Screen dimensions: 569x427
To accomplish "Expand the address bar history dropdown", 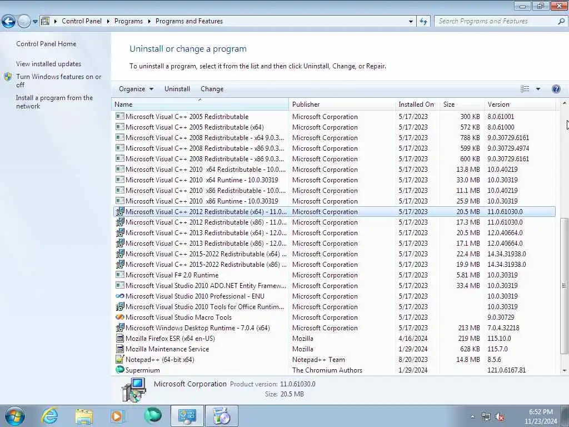I will 411,22.
